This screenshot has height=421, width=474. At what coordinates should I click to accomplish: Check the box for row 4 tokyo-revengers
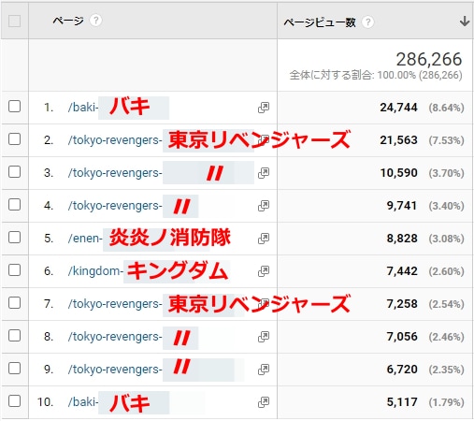coord(14,205)
